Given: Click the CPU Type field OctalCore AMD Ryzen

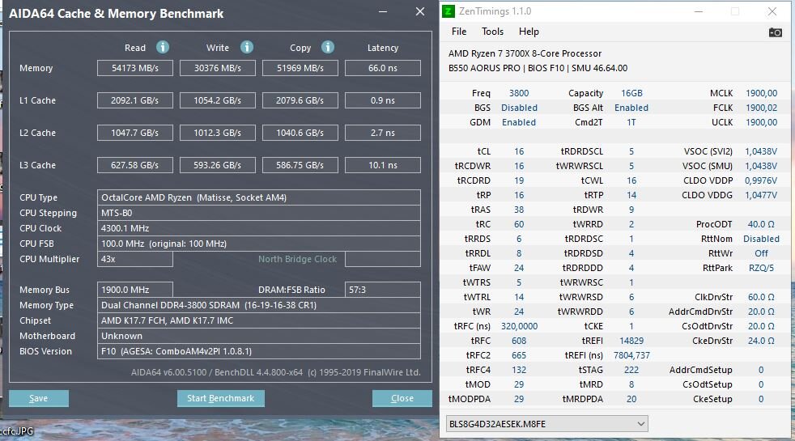Looking at the screenshot, I should 258,197.
